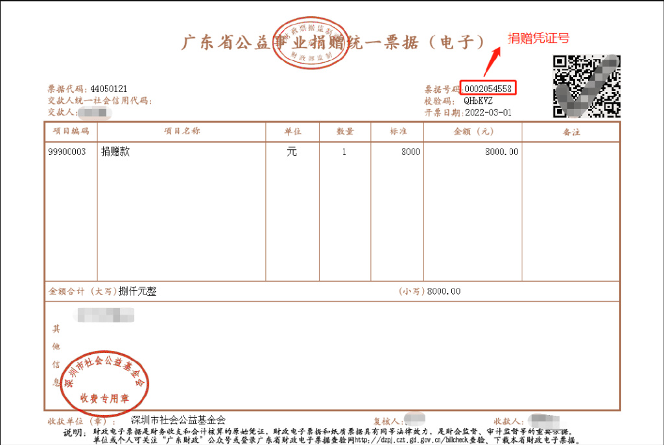
Task: Click the verification URL in the footer note
Action: coord(411,440)
